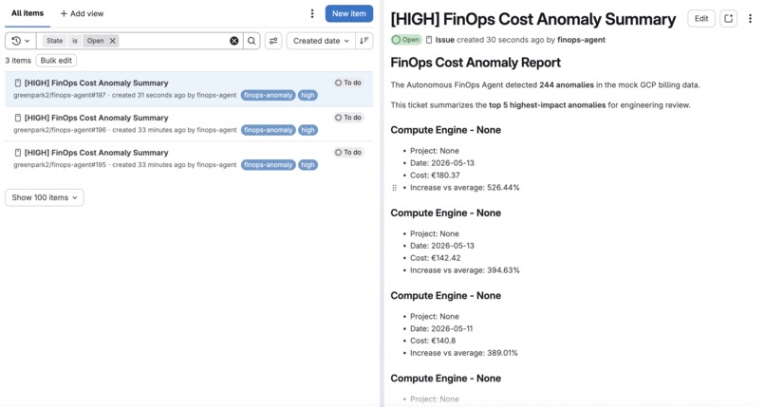This screenshot has height=407, width=765.
Task: Grab drag handle beside 526.44% line
Action: tap(395, 188)
